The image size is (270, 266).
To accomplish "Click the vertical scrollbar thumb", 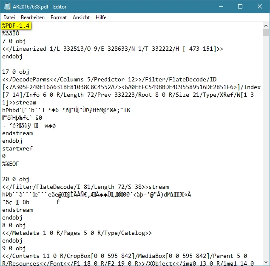I will click(x=266, y=33).
